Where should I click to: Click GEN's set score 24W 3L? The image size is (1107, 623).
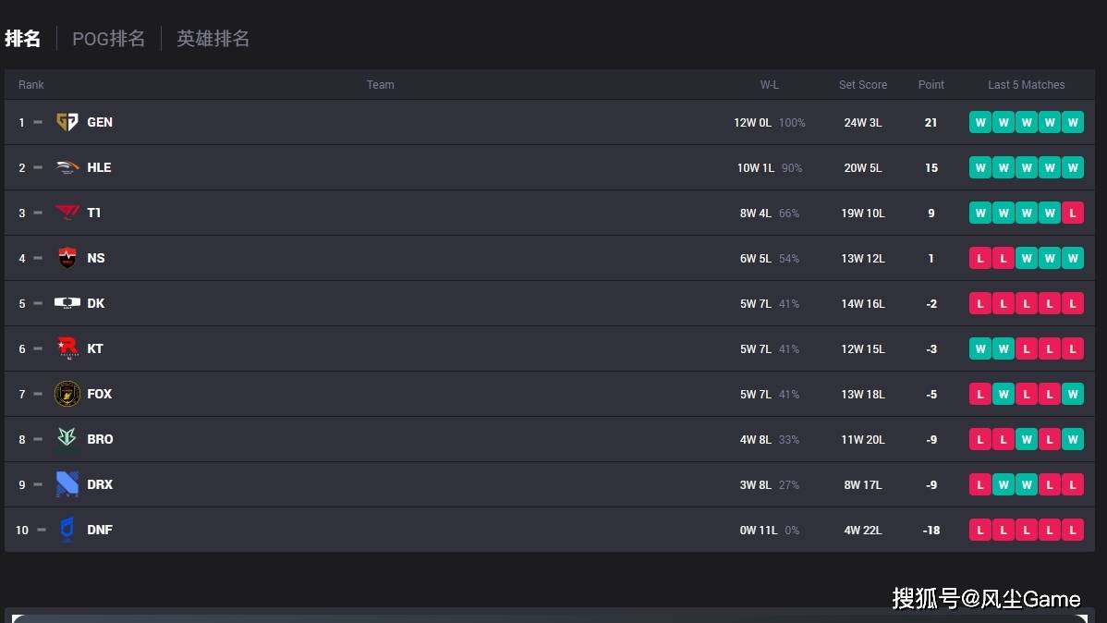(863, 122)
